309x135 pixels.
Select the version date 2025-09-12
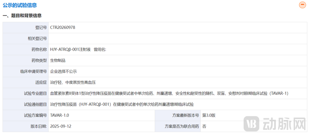coord(61,126)
